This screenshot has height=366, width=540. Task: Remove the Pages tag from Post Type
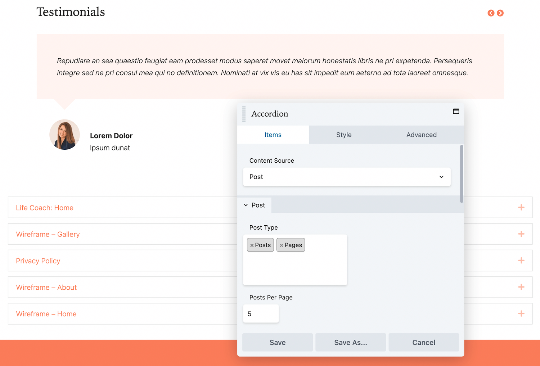[282, 245]
